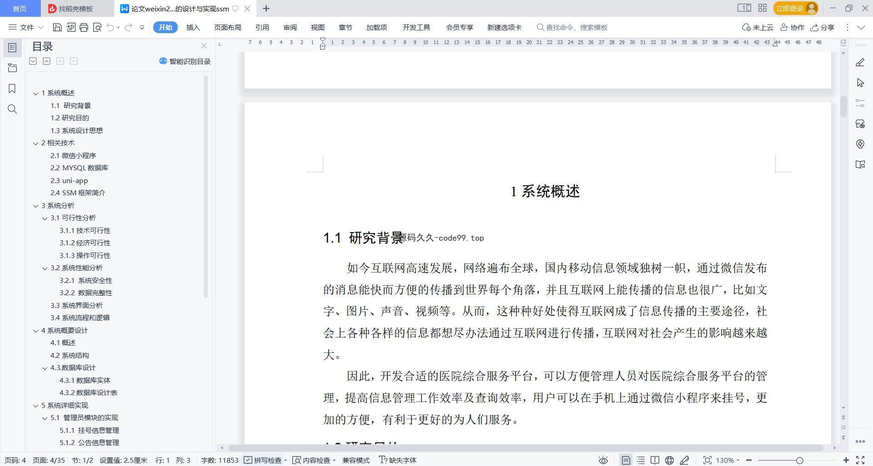The height and width of the screenshot is (466, 873).
Task: Open the bookmark panel icon
Action: coord(12,89)
